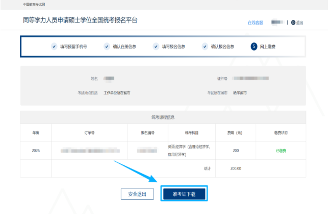The image size is (329, 219).
Task: Click the 哈尔滨市 exam city value
Action: [240, 93]
